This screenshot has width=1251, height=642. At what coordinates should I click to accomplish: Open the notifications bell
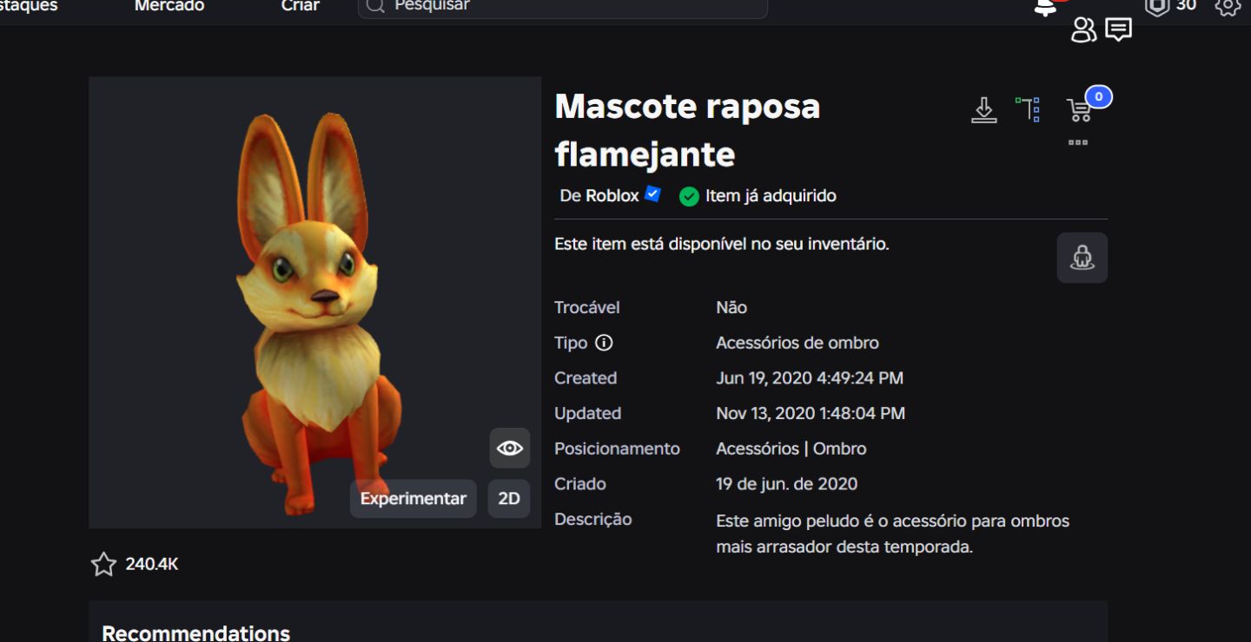pyautogui.click(x=1045, y=8)
